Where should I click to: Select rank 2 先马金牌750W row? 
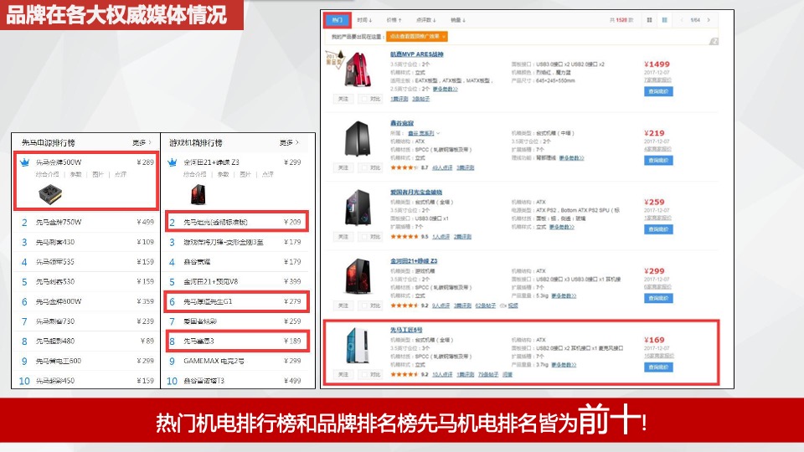click(x=86, y=223)
